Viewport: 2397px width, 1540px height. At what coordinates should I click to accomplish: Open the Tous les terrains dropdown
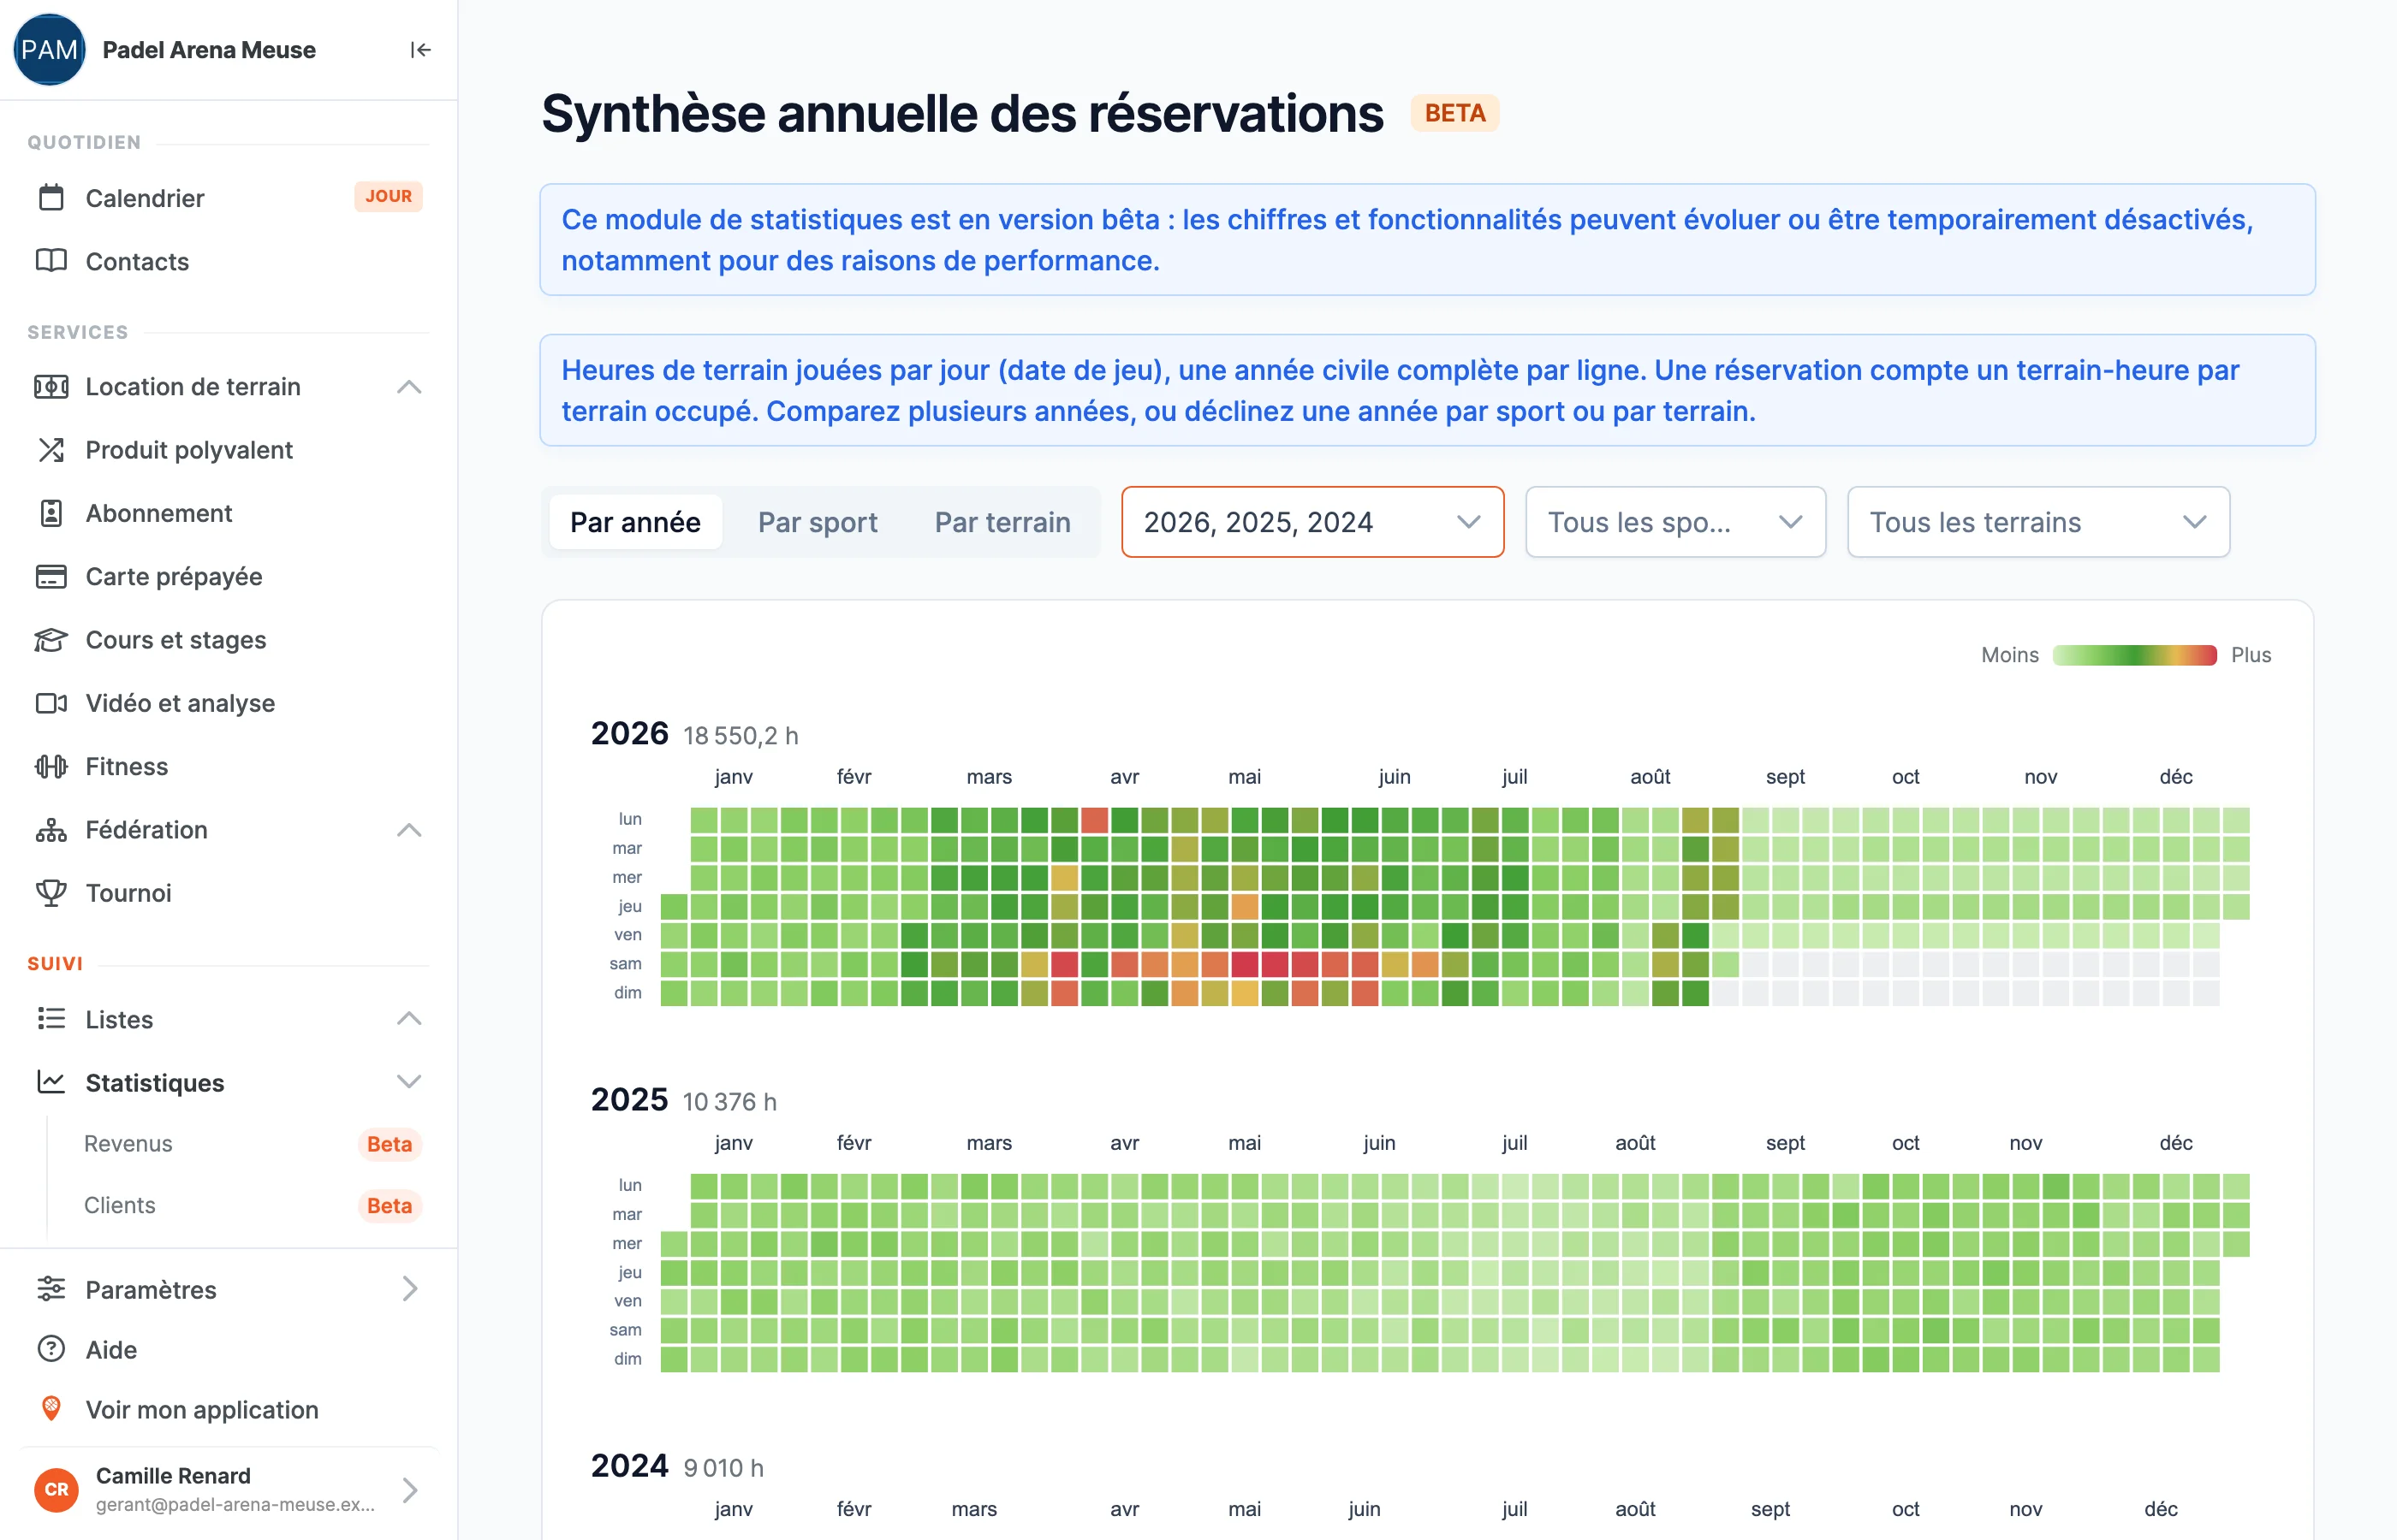(2037, 522)
